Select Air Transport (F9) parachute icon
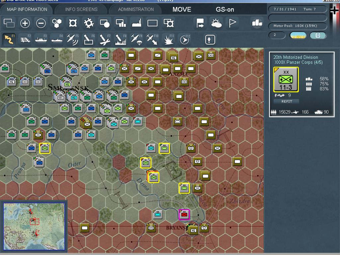 (x=136, y=40)
